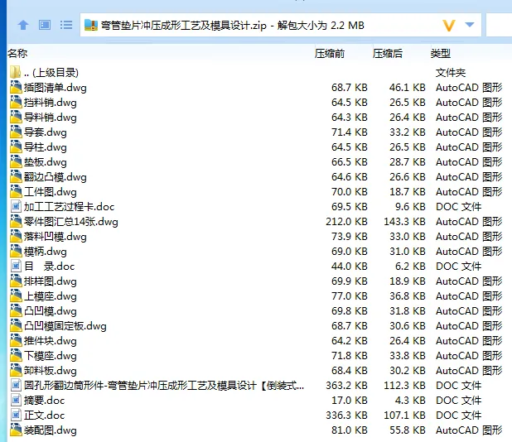This screenshot has width=512, height=442.
Task: Select the 模柄.dwg file icon
Action: point(16,251)
